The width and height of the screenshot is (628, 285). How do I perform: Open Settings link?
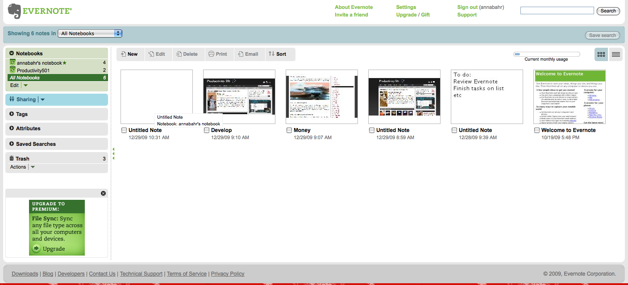click(x=406, y=7)
